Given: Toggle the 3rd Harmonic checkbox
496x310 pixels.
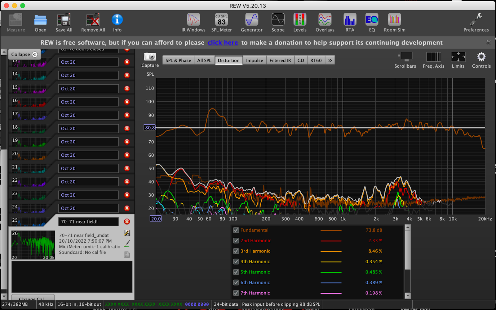Looking at the screenshot, I should click(236, 251).
